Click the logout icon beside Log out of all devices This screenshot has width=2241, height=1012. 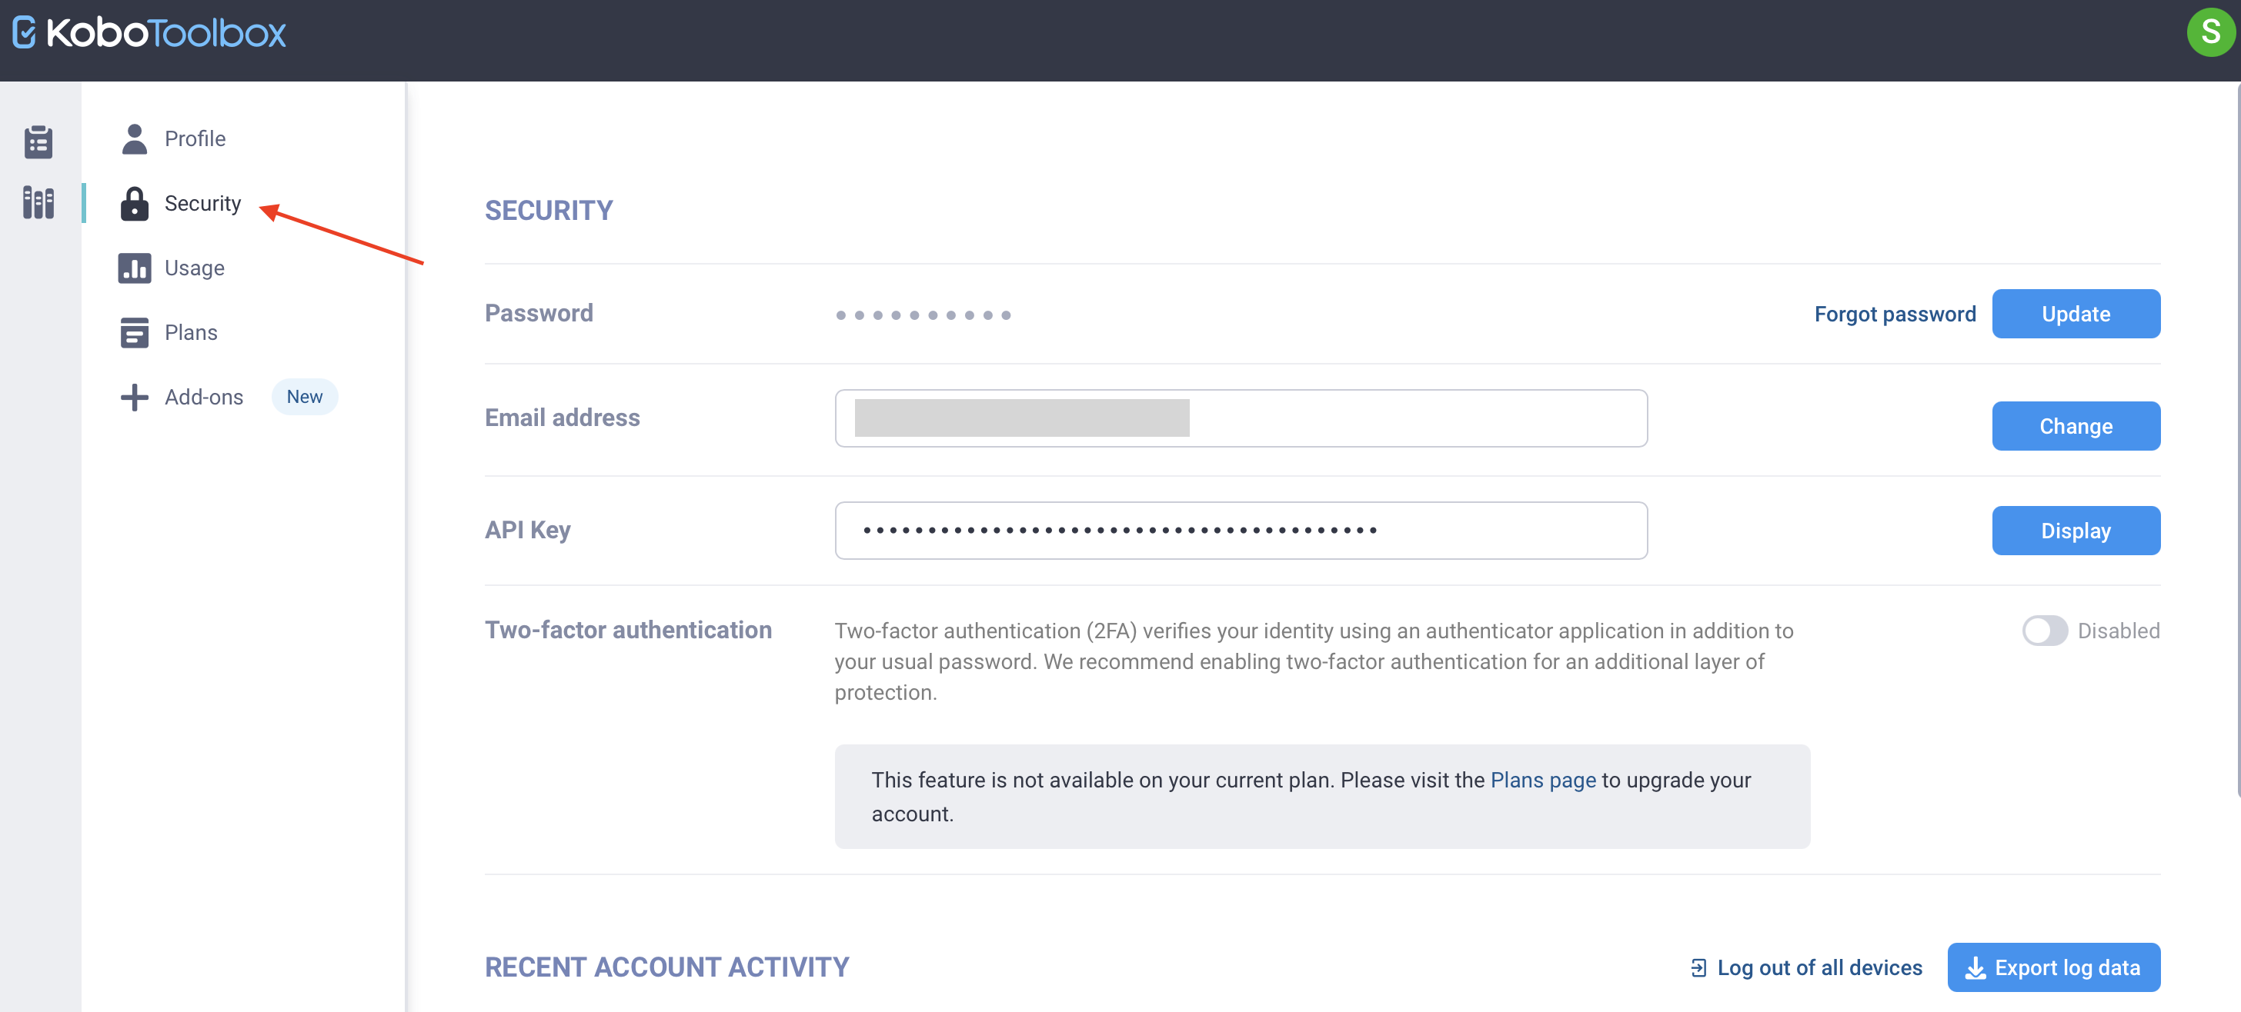(x=1698, y=967)
